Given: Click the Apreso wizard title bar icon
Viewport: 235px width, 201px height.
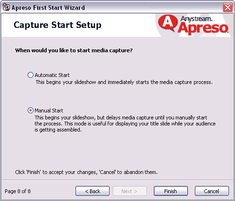Looking at the screenshot, I should tap(7, 7).
